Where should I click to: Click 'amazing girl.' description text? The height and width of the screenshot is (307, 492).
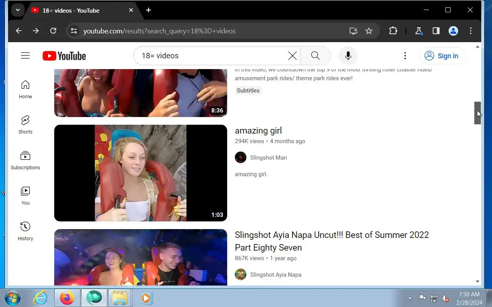click(251, 174)
